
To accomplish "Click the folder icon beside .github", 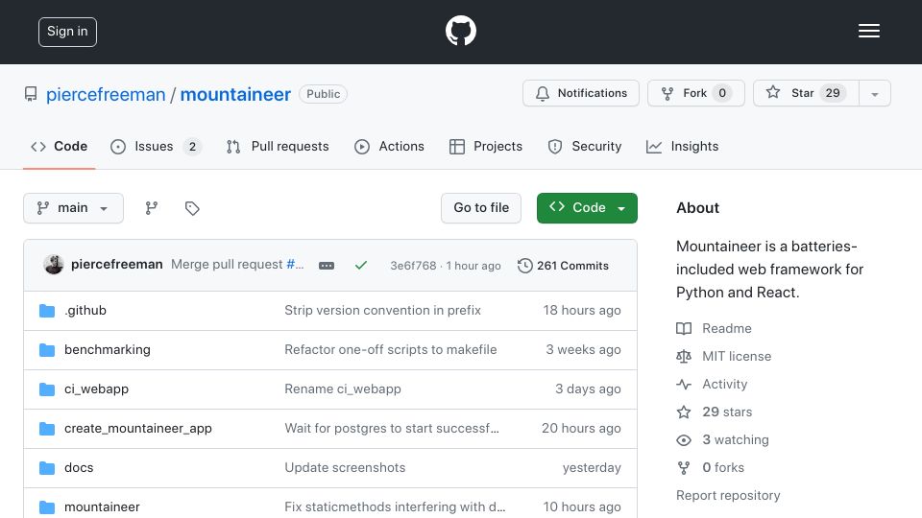I will coord(47,311).
